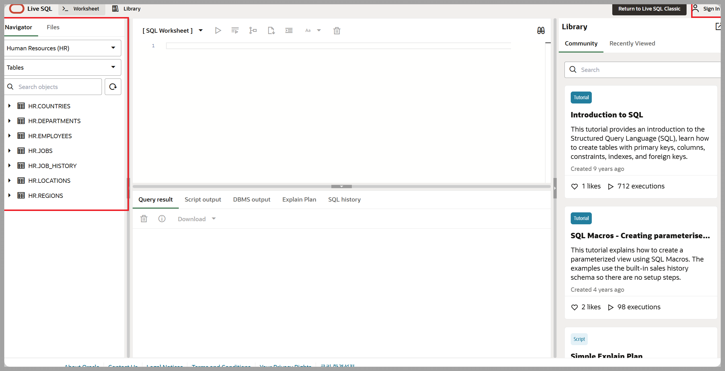Click the user profile icon beside Sign In

tap(695, 9)
